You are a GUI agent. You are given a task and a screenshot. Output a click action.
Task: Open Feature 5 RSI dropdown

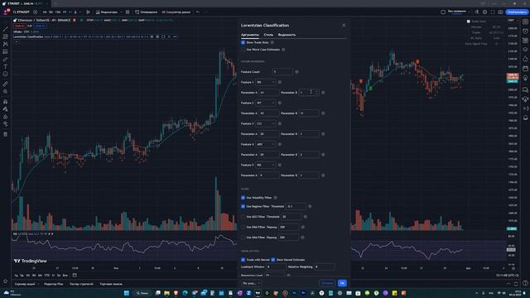266,165
